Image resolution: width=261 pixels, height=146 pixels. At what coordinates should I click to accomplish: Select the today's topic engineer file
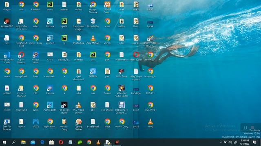(136, 71)
